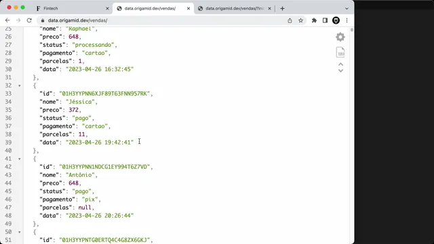Click the site lock icon in address bar
Image resolution: width=434 pixels, height=244 pixels.
click(42, 20)
